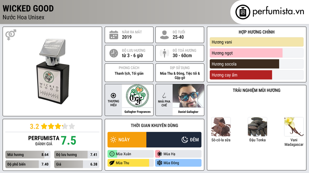309x173 pixels.
Task: Click the star badge icon above Thương hiệu
Action: pyautogui.click(x=113, y=96)
